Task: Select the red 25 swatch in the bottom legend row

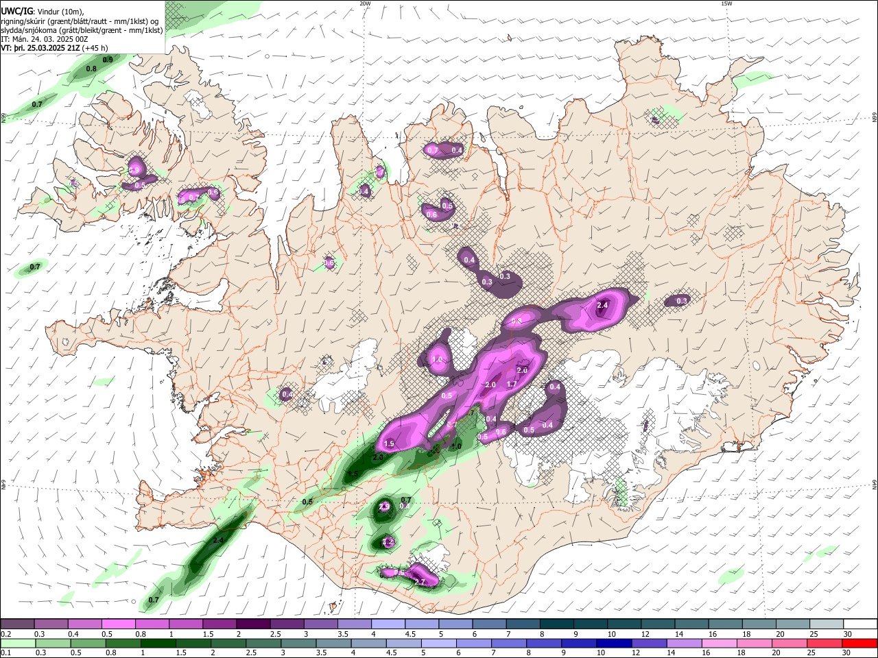Action: [x=823, y=643]
